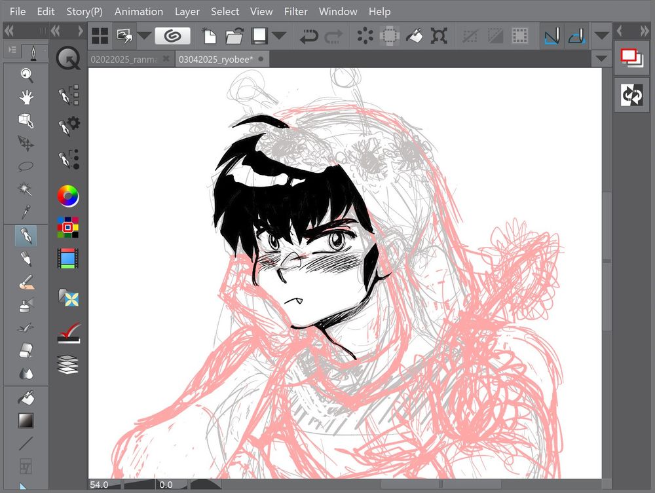Open a file with folder icon
This screenshot has width=655, height=493.
[x=234, y=36]
